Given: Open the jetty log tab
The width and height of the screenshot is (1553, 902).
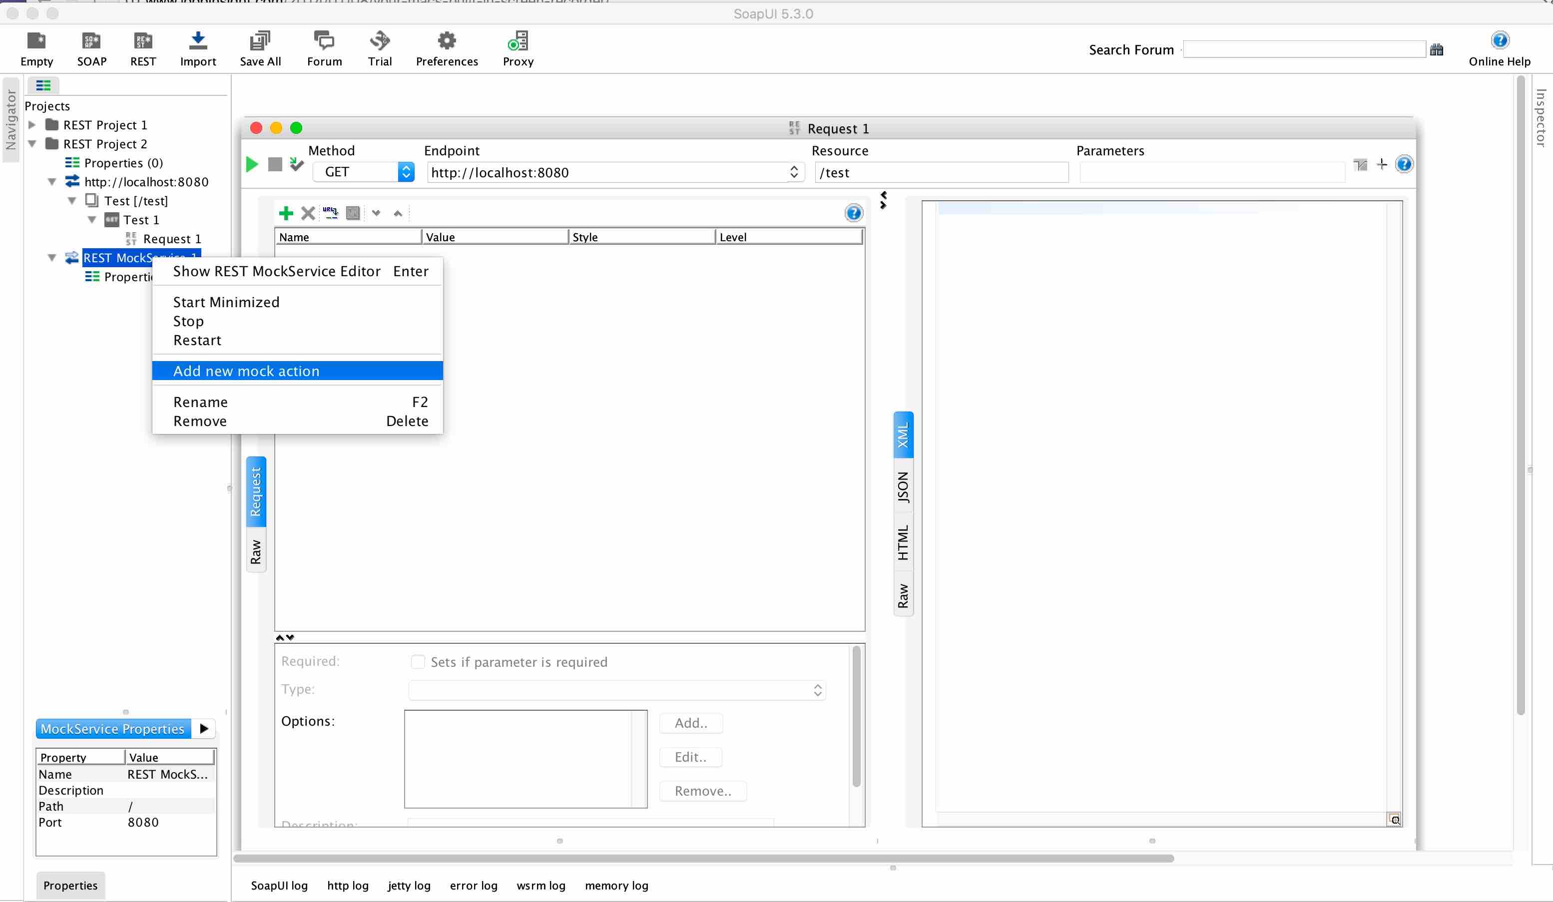Looking at the screenshot, I should pyautogui.click(x=409, y=886).
